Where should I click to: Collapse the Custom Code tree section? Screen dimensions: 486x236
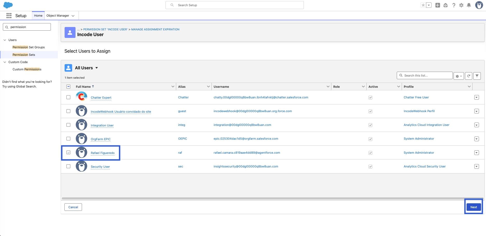pos(5,62)
